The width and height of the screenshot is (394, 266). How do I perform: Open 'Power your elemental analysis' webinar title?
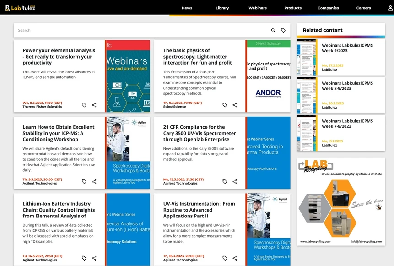pyautogui.click(x=59, y=57)
